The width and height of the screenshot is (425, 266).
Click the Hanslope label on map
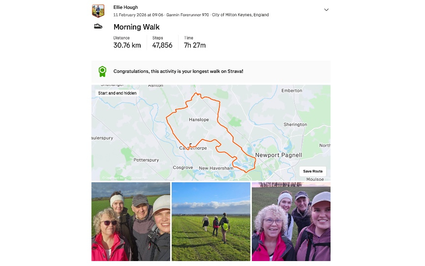point(199,120)
